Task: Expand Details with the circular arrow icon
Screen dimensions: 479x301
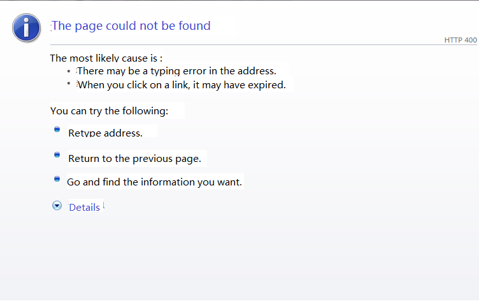Action: pos(57,206)
